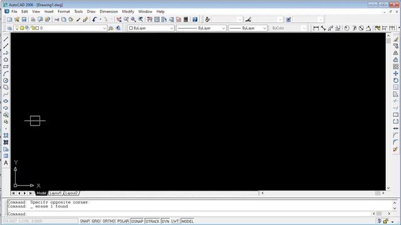401x225 pixels.
Task: Select the Arc tool
Action: coord(6,74)
